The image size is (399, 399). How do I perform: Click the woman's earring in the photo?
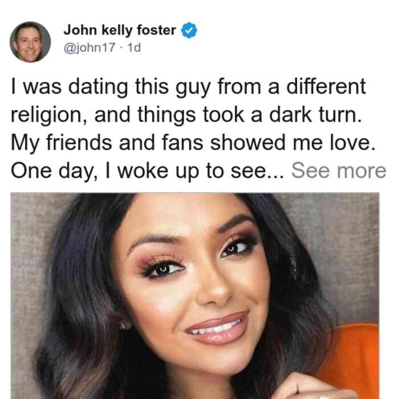125,324
